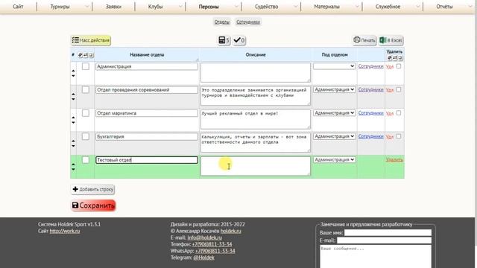Image resolution: width=477 pixels, height=268 pixels.
Task: Open the mass actions checklist button
Action: coord(91,40)
